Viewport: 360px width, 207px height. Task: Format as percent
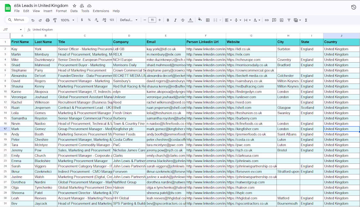[x=89, y=20]
